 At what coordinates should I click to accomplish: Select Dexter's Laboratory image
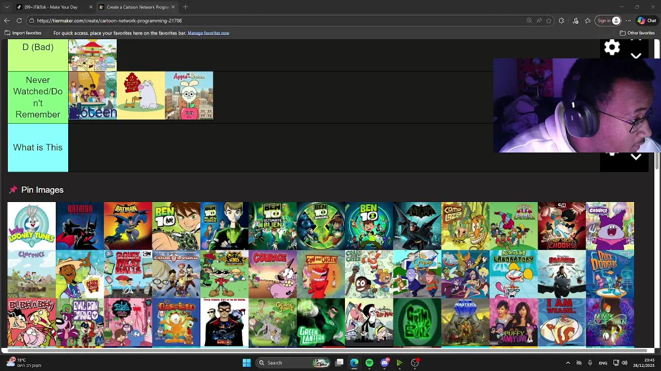pos(513,274)
